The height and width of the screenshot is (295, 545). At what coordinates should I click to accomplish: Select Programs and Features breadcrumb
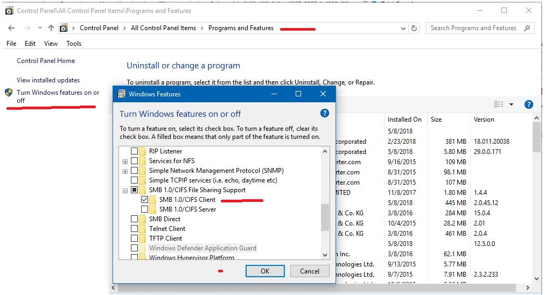point(241,28)
